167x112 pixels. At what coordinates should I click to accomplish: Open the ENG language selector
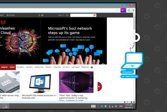(x=121, y=106)
